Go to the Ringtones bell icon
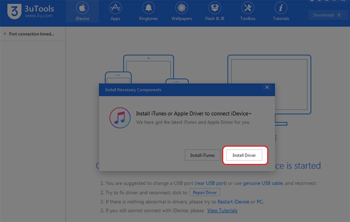This screenshot has height=222, width=350. pos(149,8)
